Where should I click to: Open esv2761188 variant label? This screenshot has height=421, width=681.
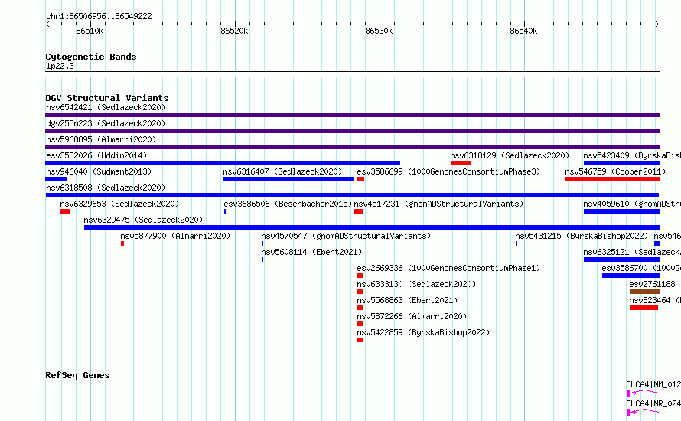(x=653, y=284)
